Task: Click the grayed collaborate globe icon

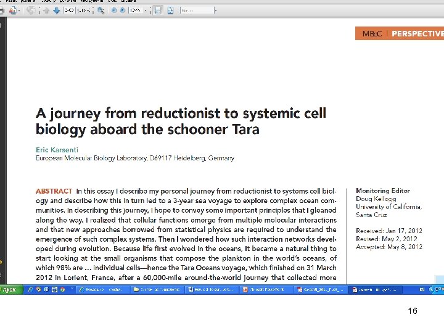Action: (31, 10)
